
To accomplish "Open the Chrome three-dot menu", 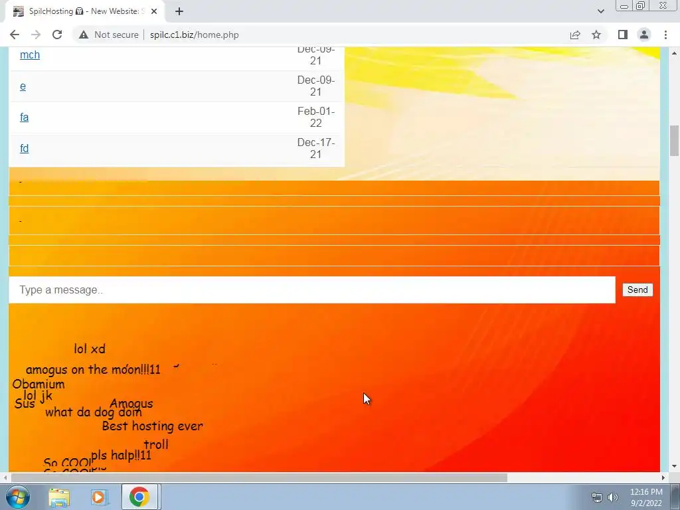I will (665, 35).
